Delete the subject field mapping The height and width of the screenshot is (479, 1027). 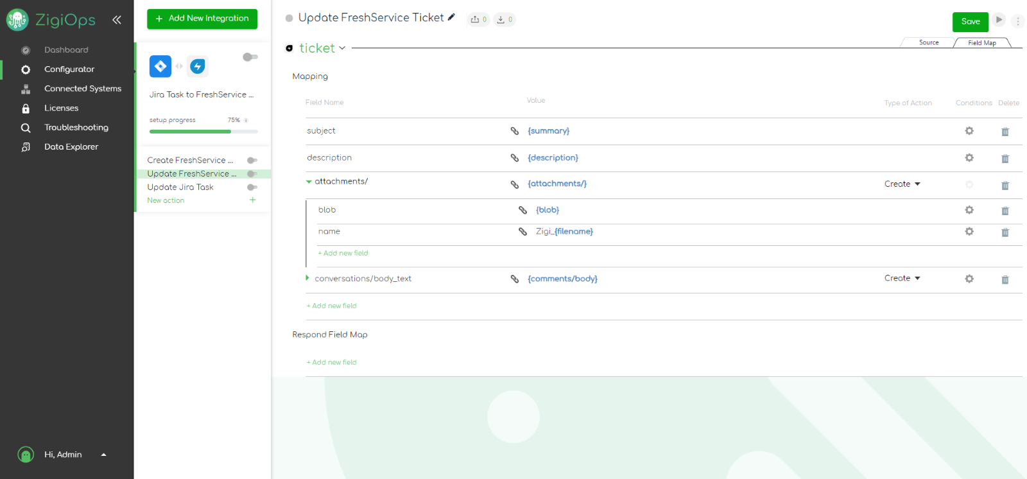point(1005,132)
